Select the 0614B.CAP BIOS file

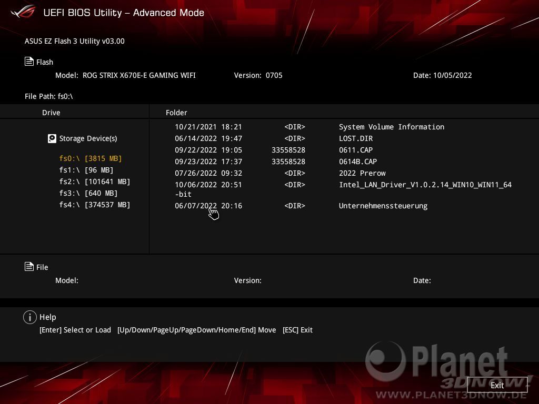point(358,161)
